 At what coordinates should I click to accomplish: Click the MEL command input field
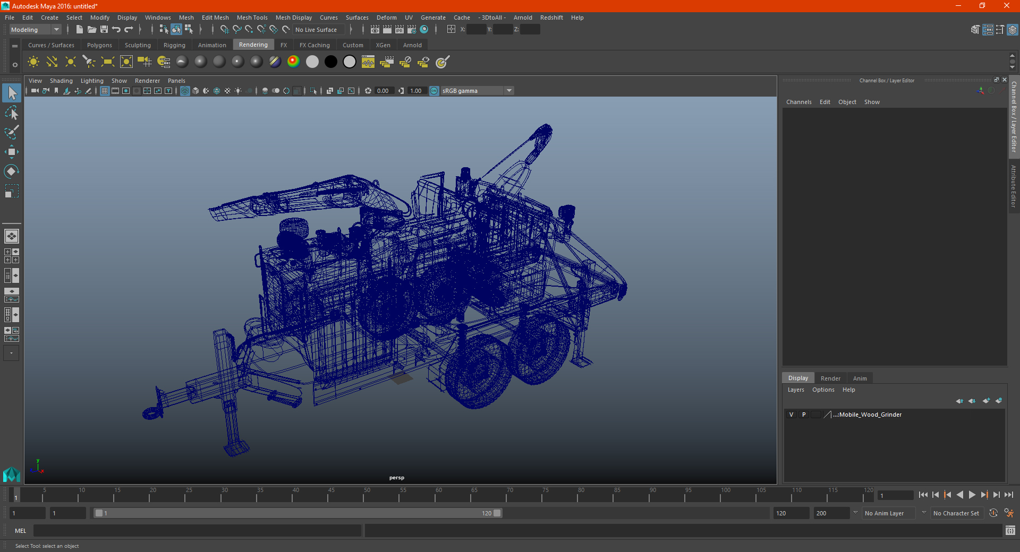coord(198,530)
